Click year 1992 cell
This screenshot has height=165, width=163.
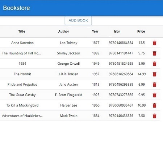pyautogui.click(x=96, y=53)
